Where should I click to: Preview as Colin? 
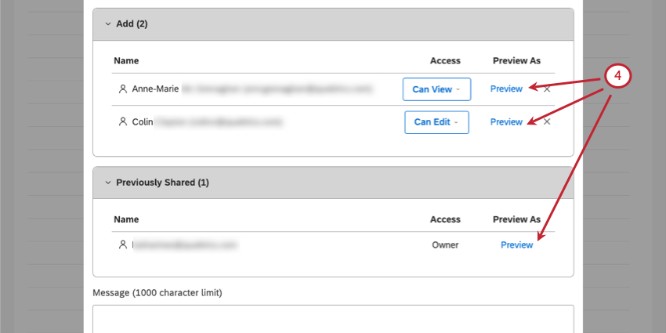[506, 121]
